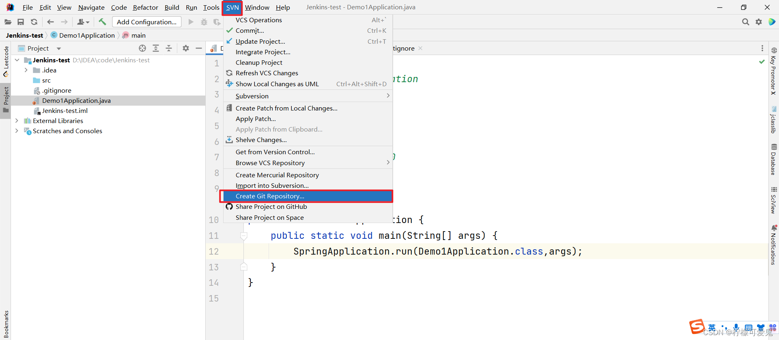Click Jenkins-test breadcrumb in navigation bar

pyautogui.click(x=24, y=35)
